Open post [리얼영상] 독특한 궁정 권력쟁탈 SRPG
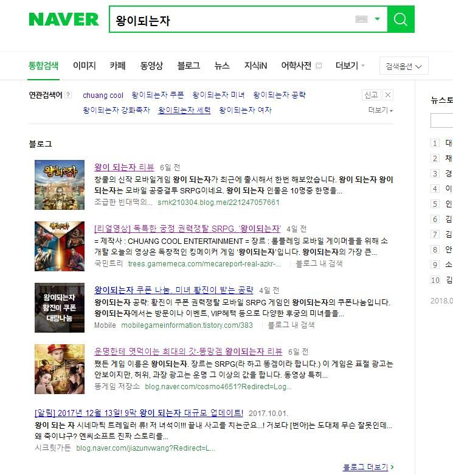453x475 pixels. [x=187, y=229]
